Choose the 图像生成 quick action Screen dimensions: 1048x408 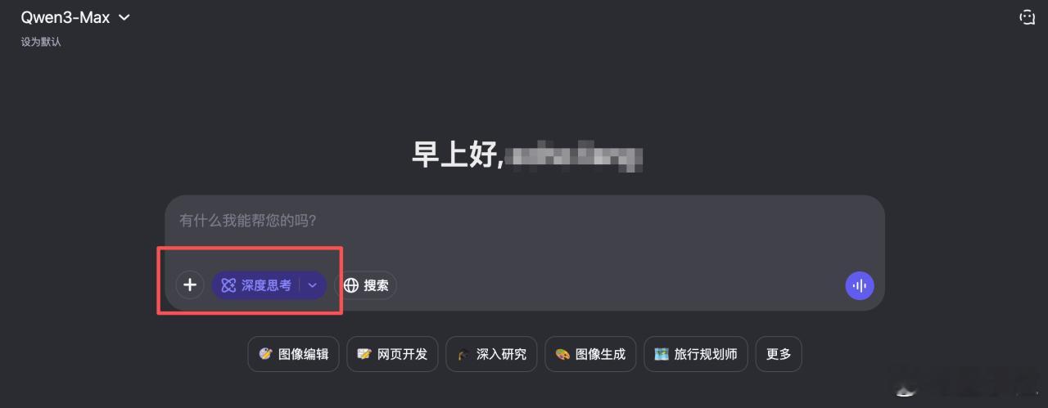[x=590, y=354]
